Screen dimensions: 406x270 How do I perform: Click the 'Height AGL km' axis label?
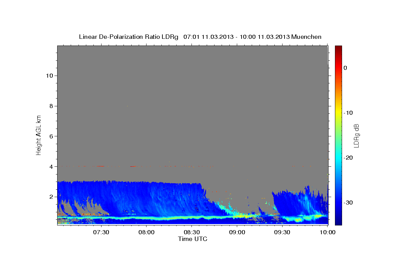pos(39,135)
